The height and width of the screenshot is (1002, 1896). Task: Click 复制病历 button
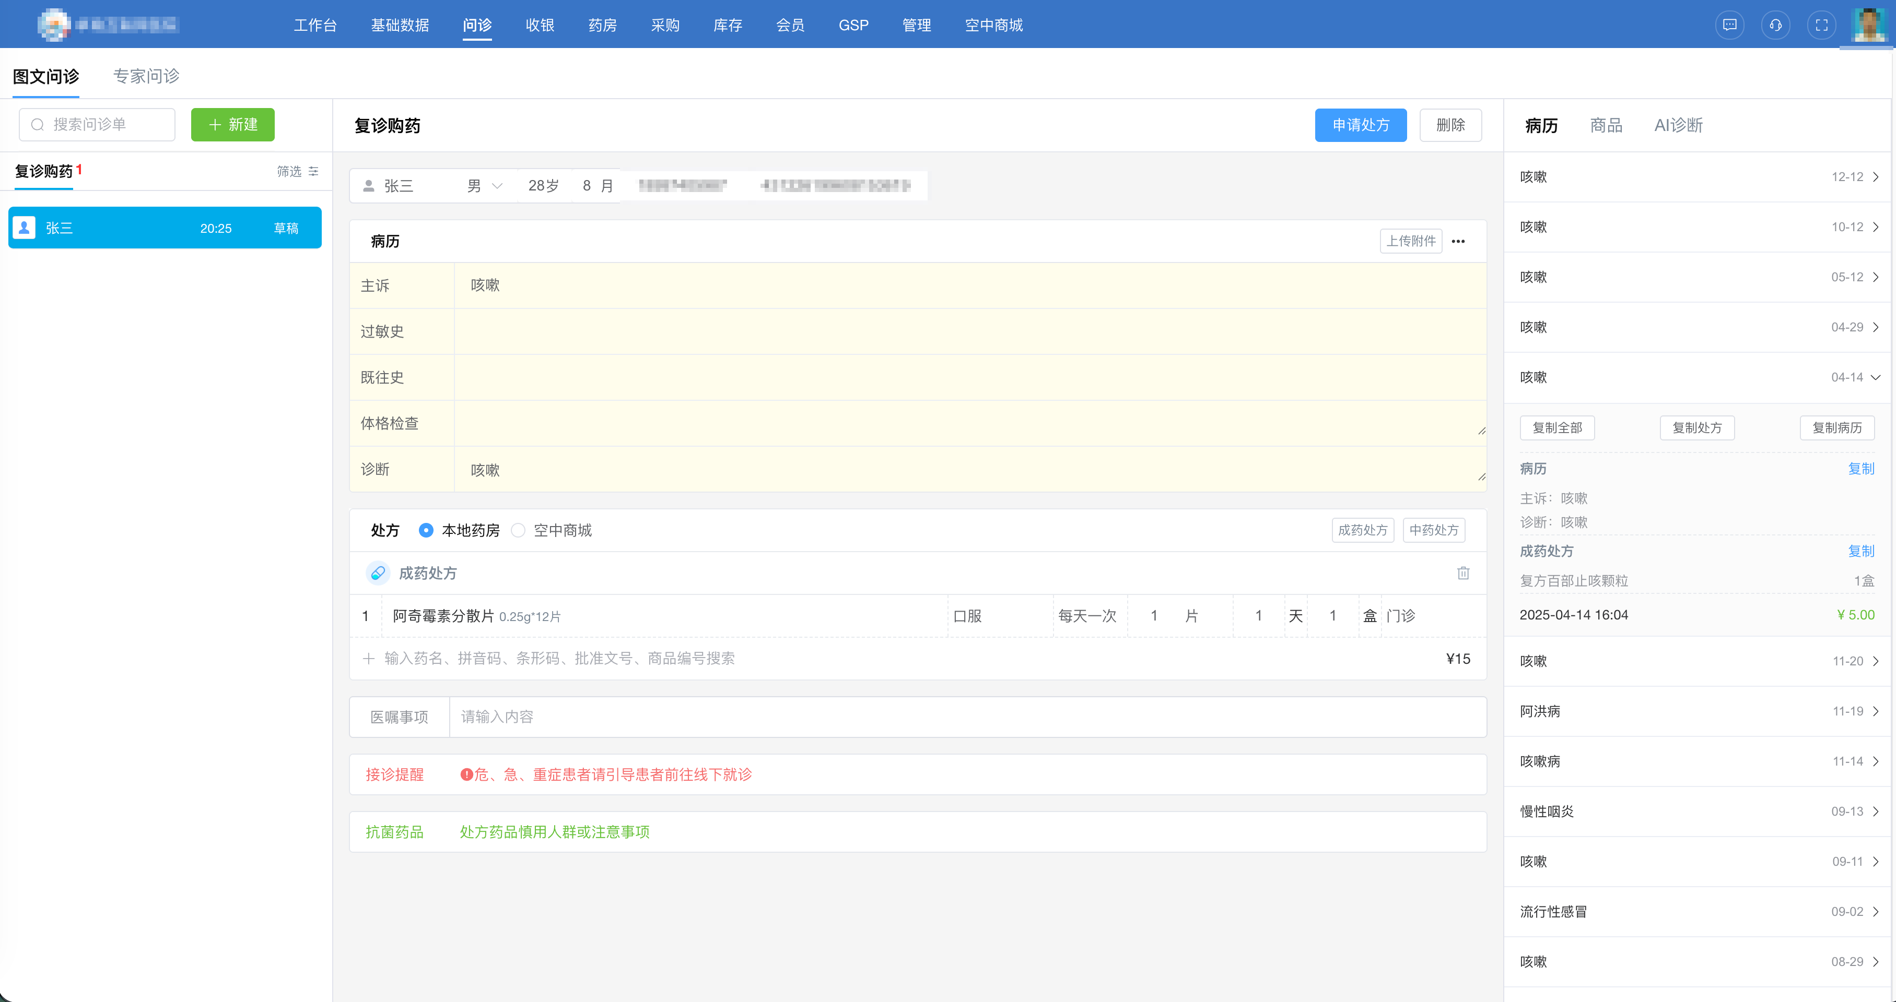point(1836,428)
